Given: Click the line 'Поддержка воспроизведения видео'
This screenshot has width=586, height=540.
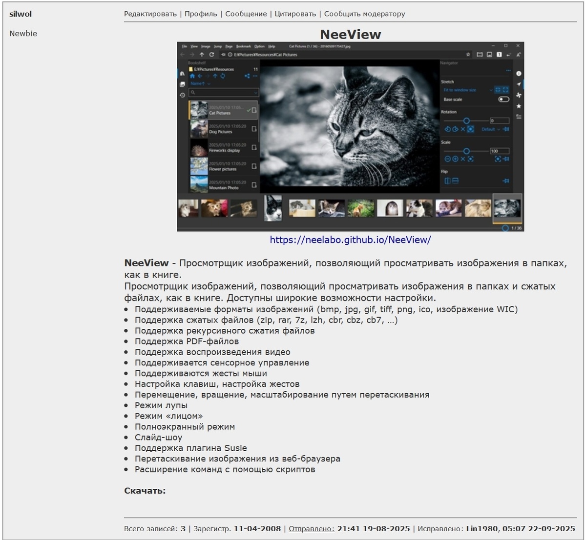Looking at the screenshot, I should (x=212, y=352).
